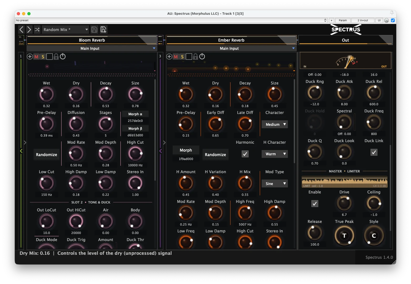
Task: Solo the Ember Reverb slot
Action: (x=182, y=57)
